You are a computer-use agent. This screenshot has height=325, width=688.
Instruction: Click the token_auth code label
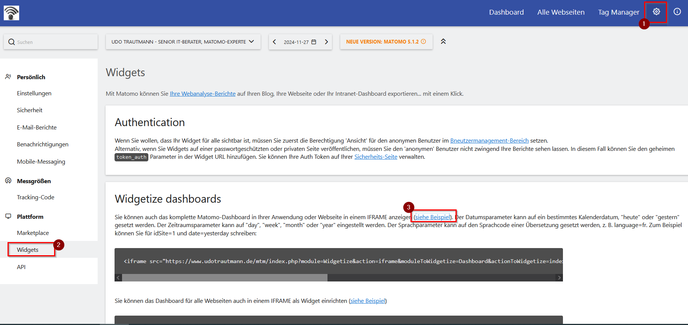pyautogui.click(x=131, y=157)
